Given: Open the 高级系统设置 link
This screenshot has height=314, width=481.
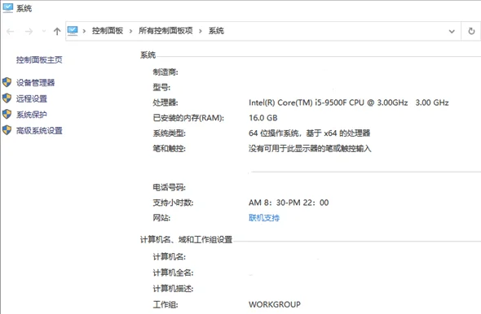Looking at the screenshot, I should (39, 131).
